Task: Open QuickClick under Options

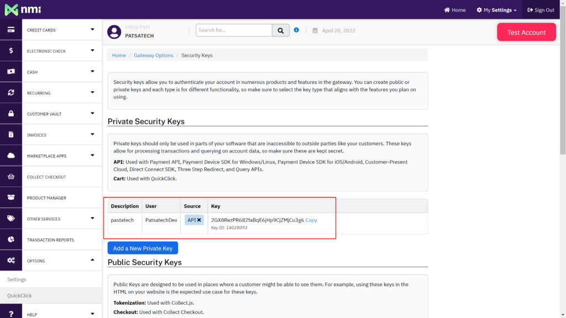Action: click(x=19, y=295)
